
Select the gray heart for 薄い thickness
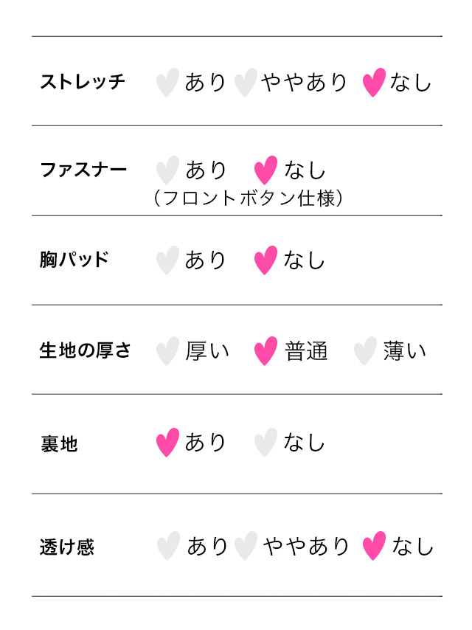coord(365,351)
